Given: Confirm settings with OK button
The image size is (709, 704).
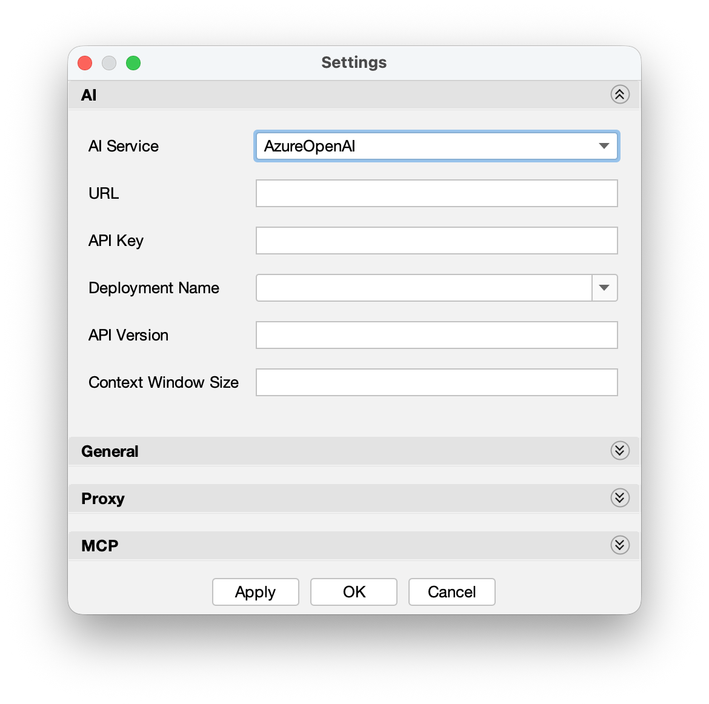Looking at the screenshot, I should [354, 591].
